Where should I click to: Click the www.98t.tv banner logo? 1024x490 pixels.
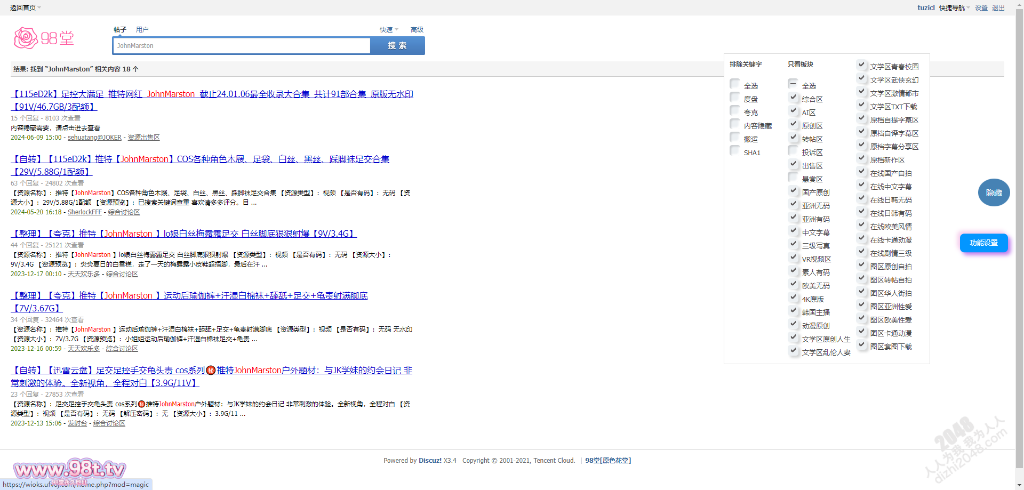69,469
